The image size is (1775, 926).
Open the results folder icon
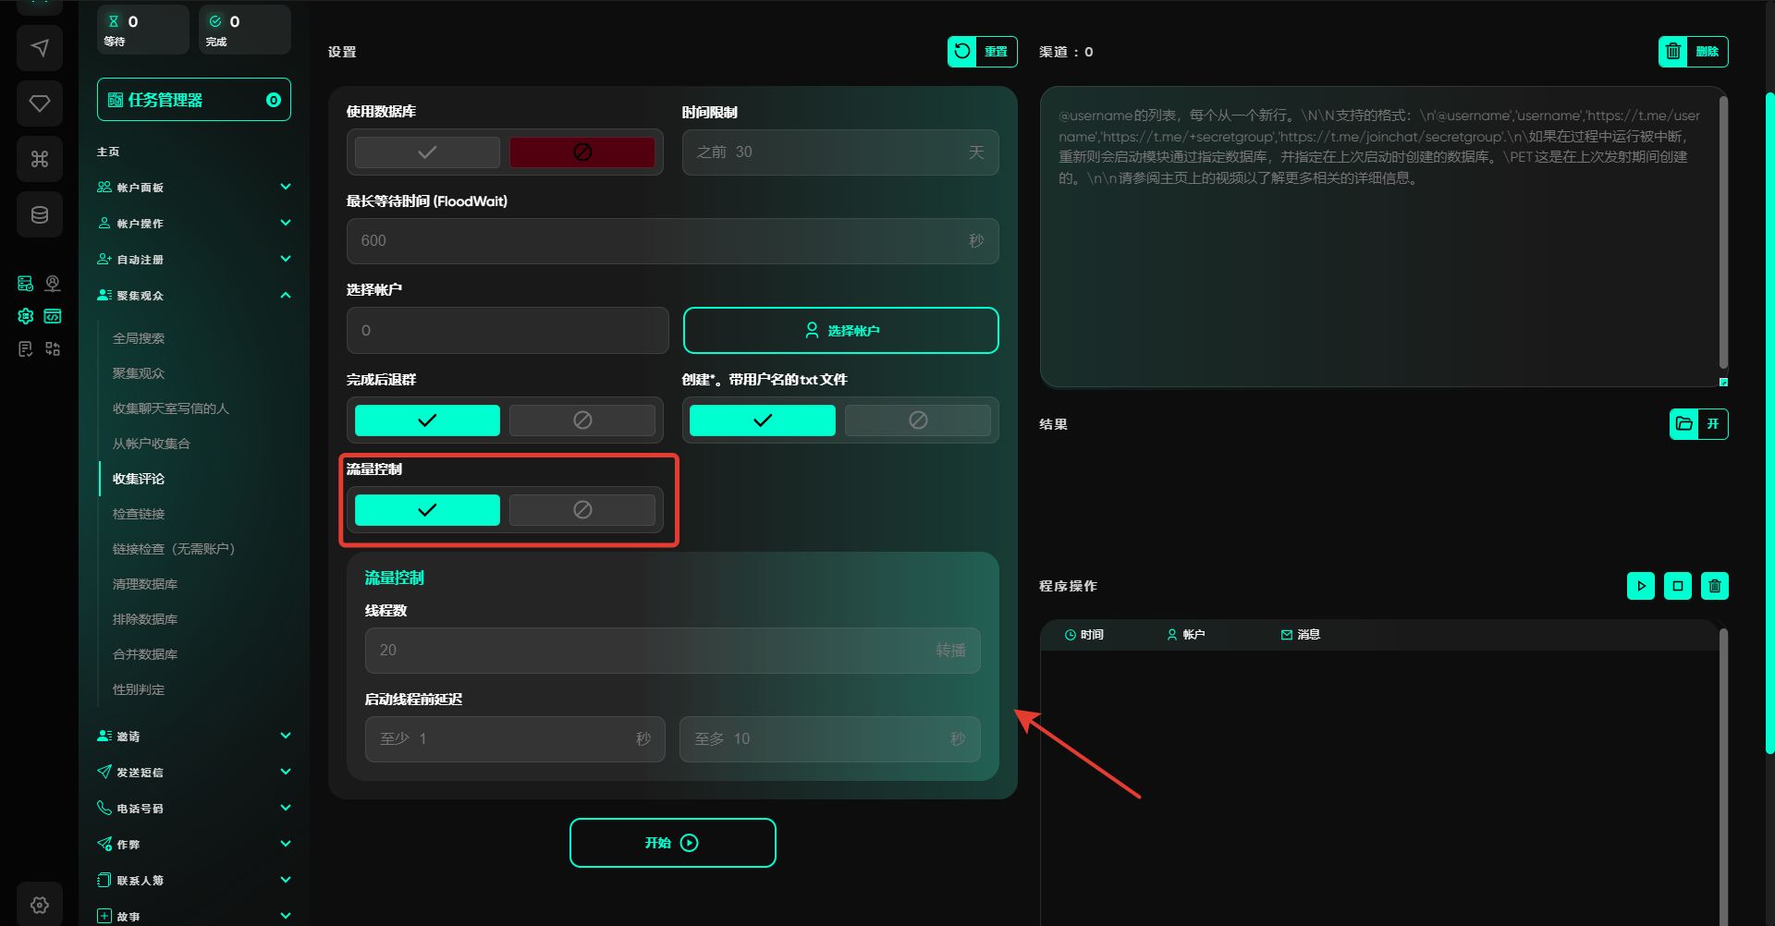coord(1684,424)
